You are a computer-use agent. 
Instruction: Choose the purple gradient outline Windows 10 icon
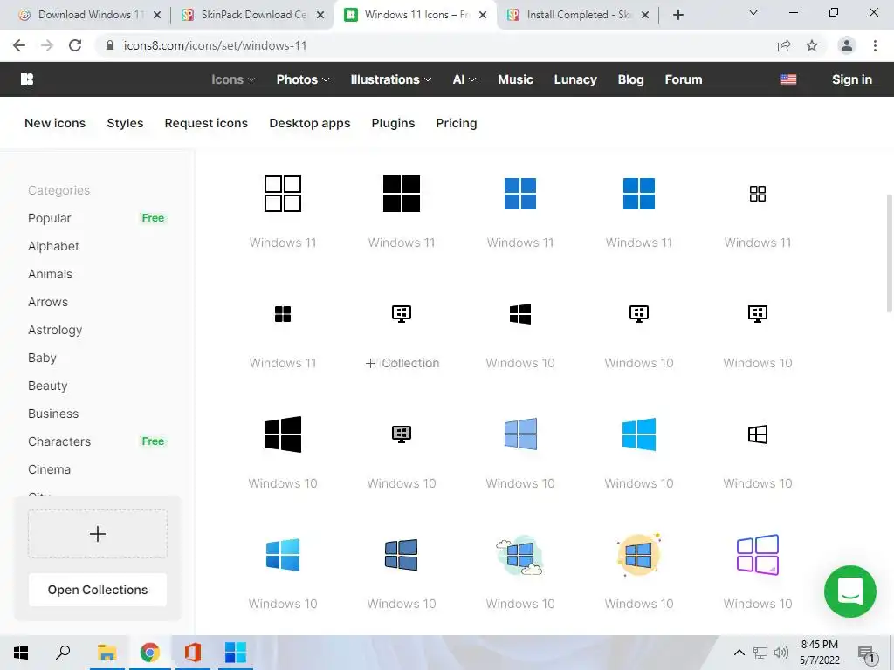(758, 555)
